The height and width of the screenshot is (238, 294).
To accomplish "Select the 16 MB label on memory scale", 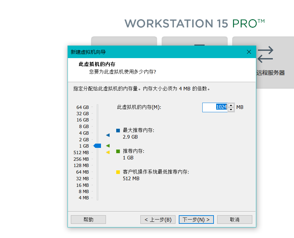I will coord(82,185).
